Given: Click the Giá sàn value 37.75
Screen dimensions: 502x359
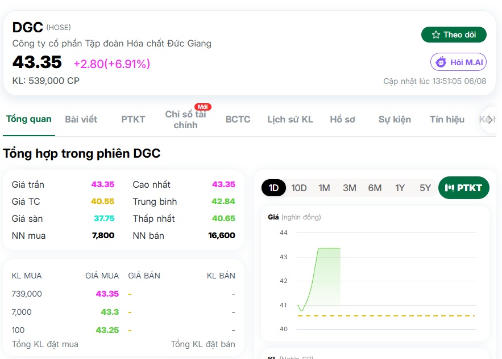Looking at the screenshot, I should (x=104, y=218).
